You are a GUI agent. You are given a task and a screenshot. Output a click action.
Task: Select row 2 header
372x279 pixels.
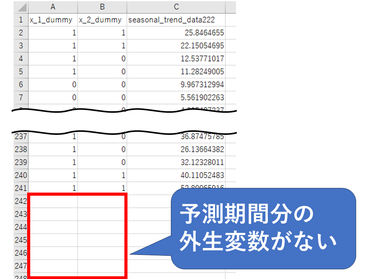point(21,33)
